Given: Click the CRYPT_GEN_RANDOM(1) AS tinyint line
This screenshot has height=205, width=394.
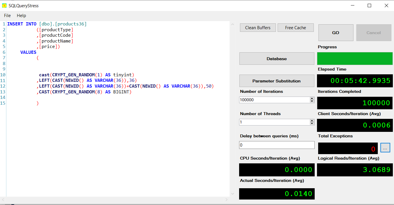Looking at the screenshot, I should (87, 75).
